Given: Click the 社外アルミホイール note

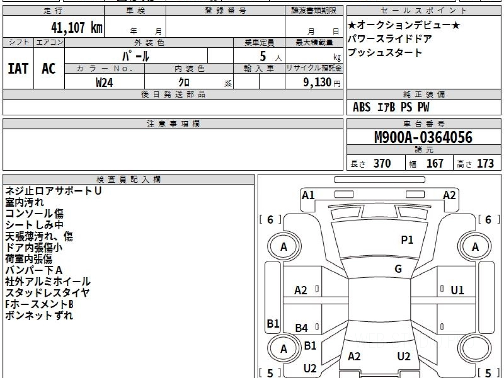Looking at the screenshot, I should (48, 281).
